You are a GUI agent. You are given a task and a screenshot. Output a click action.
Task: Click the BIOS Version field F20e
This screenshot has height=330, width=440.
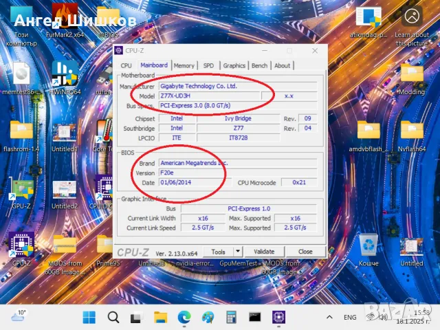point(238,173)
